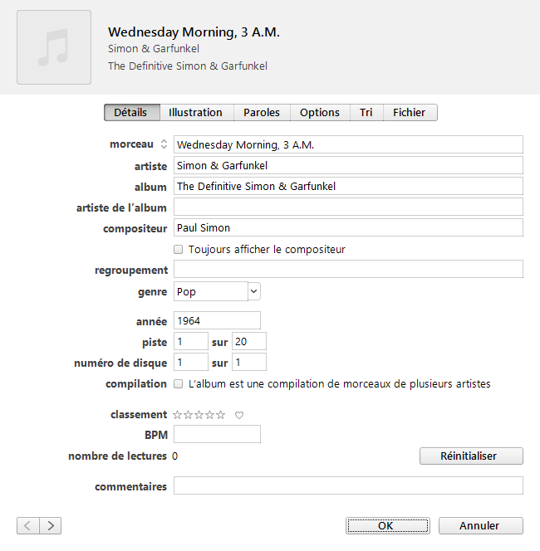Image resolution: width=540 pixels, height=551 pixels.
Task: Set classement to five stars
Action: (221, 415)
